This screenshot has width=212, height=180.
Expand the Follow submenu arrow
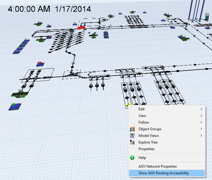coord(201,122)
